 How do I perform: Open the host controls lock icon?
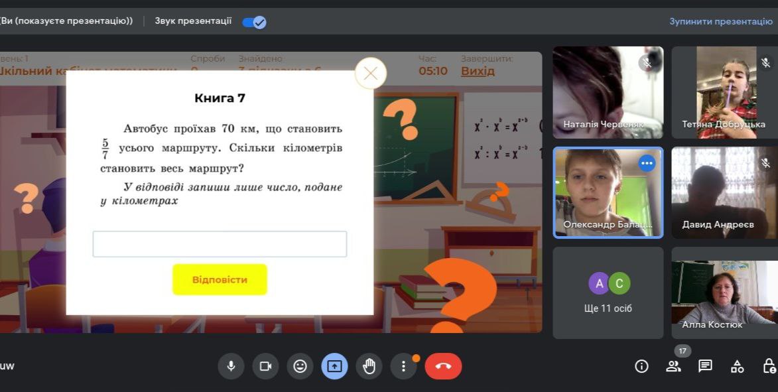click(x=769, y=366)
